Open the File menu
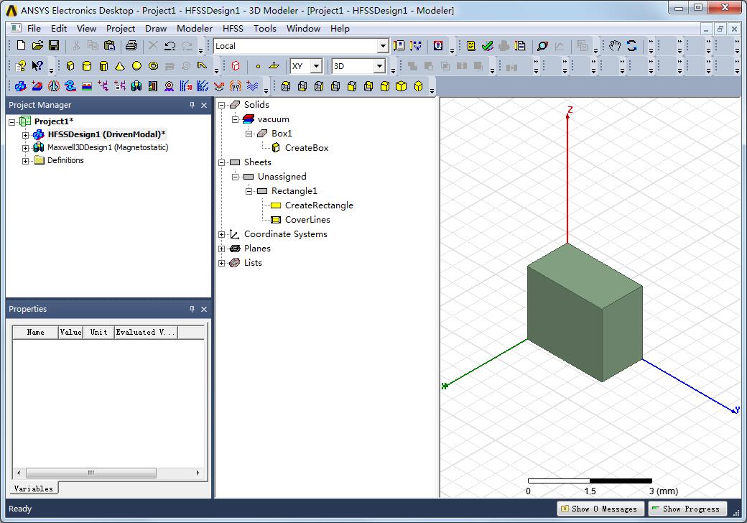747x523 pixels. (x=34, y=29)
